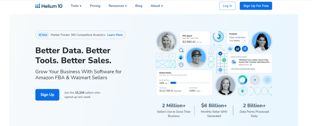Click the green dollar node on the grid
The height and width of the screenshot is (126, 312).
pos(224,60)
